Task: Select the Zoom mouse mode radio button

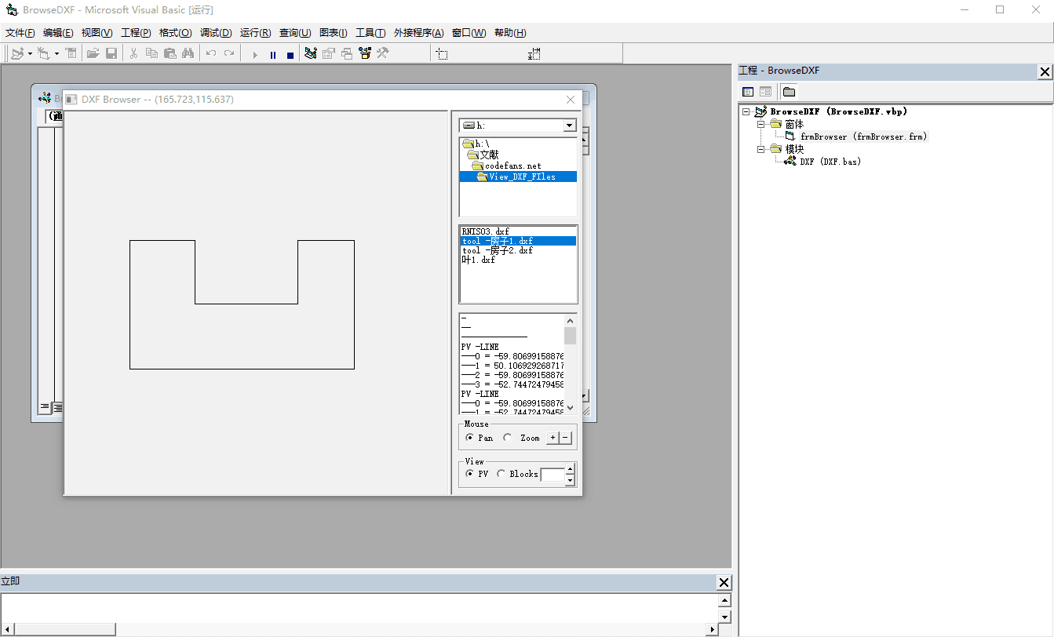Action: tap(508, 438)
